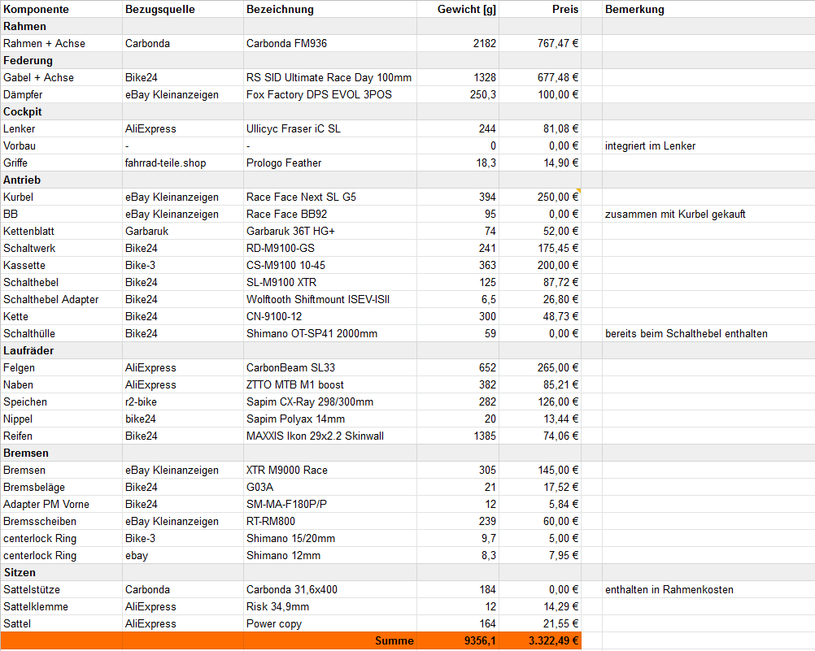
Task: Click Sapim CX-Ray 298/300mm cell
Action: pyautogui.click(x=330, y=402)
